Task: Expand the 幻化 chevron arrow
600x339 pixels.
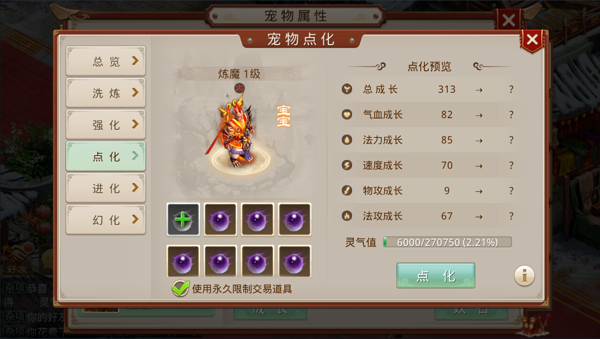Action: pyautogui.click(x=135, y=219)
